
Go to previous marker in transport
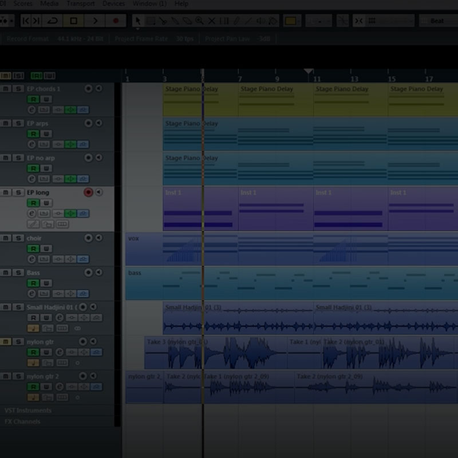pyautogui.click(x=26, y=21)
